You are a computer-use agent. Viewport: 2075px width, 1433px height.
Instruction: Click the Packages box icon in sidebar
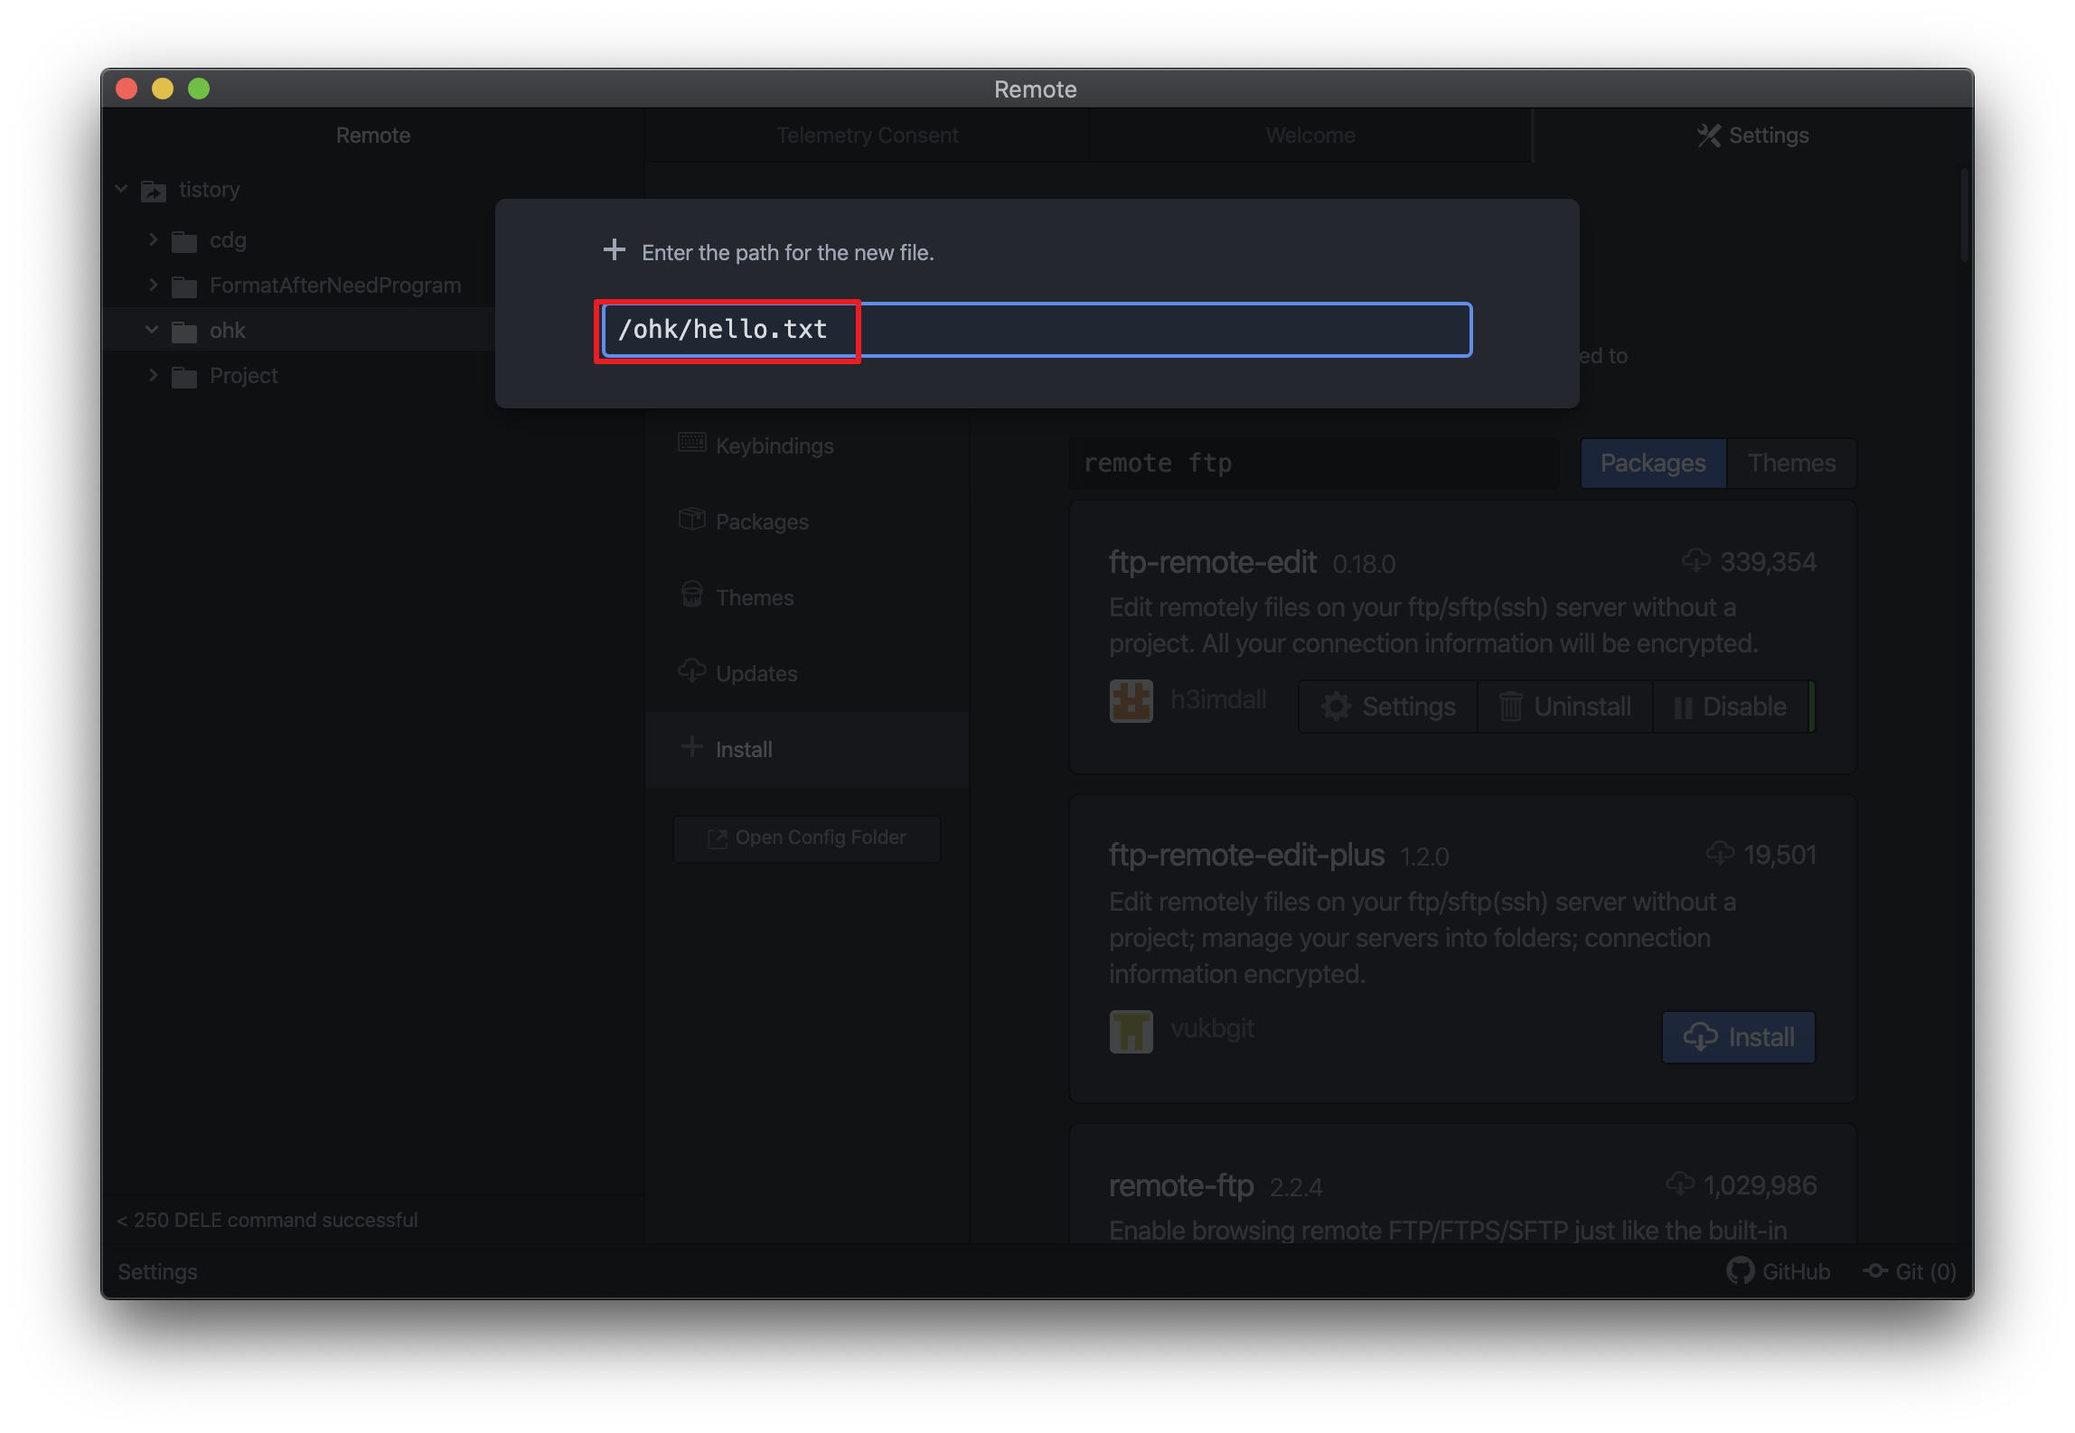[691, 519]
